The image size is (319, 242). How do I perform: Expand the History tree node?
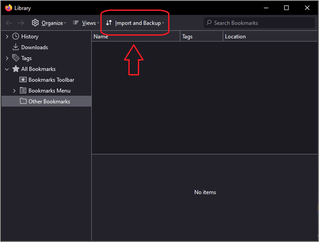click(7, 37)
